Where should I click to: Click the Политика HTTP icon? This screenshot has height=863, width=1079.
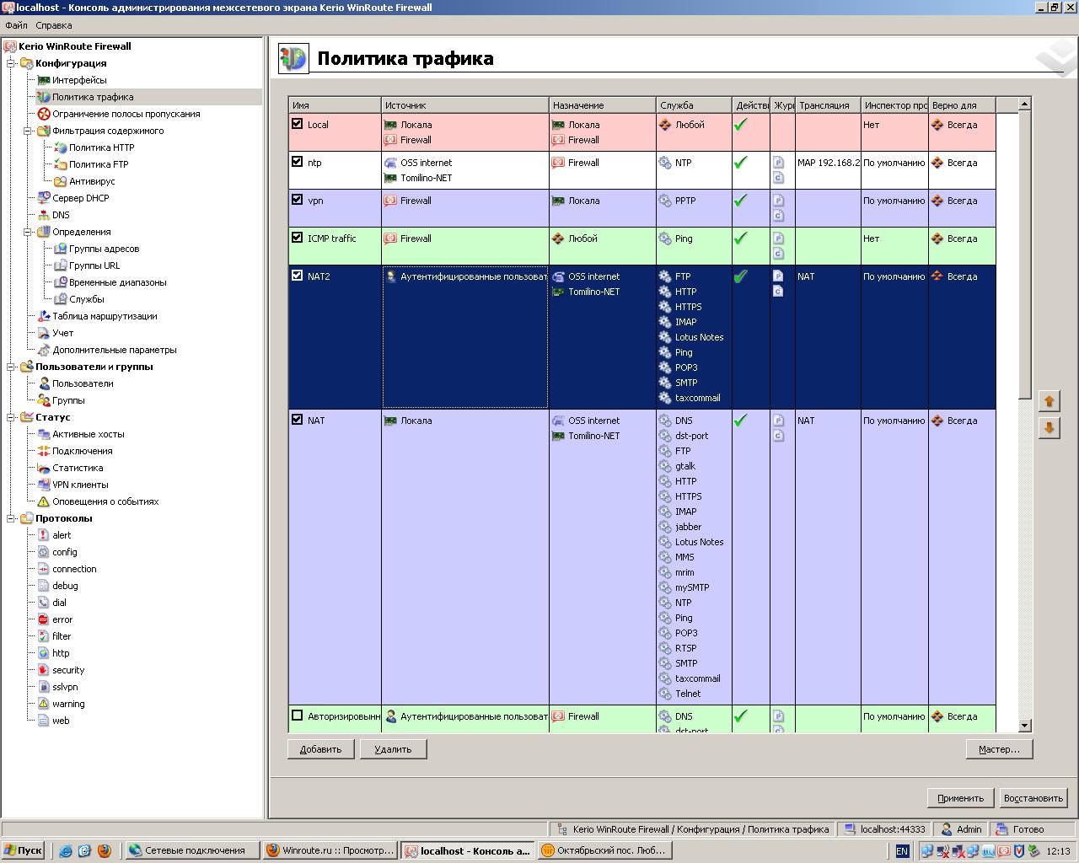pyautogui.click(x=61, y=147)
